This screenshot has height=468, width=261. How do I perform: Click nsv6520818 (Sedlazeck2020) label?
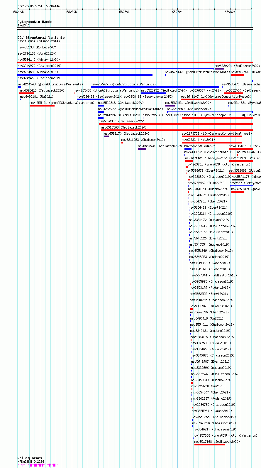pyautogui.click(x=121, y=103)
